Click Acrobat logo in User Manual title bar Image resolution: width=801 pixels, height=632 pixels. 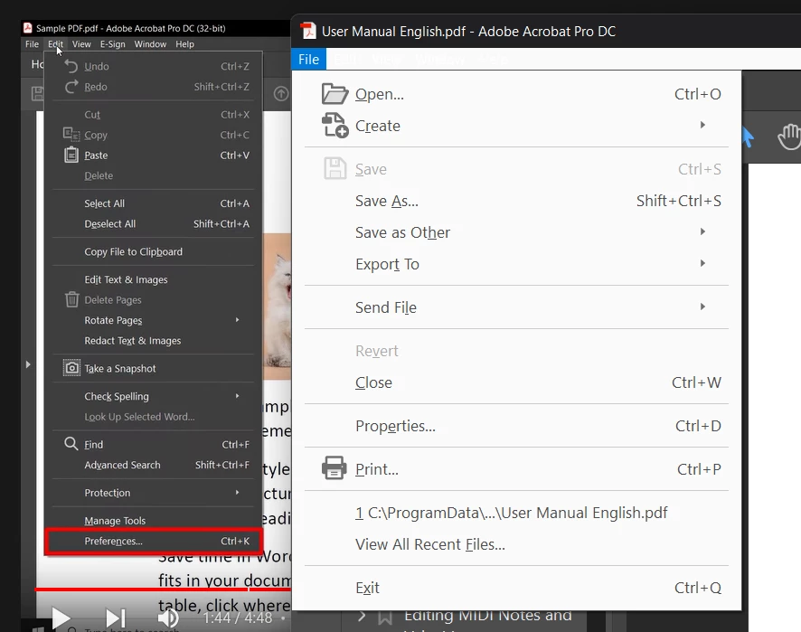click(308, 31)
